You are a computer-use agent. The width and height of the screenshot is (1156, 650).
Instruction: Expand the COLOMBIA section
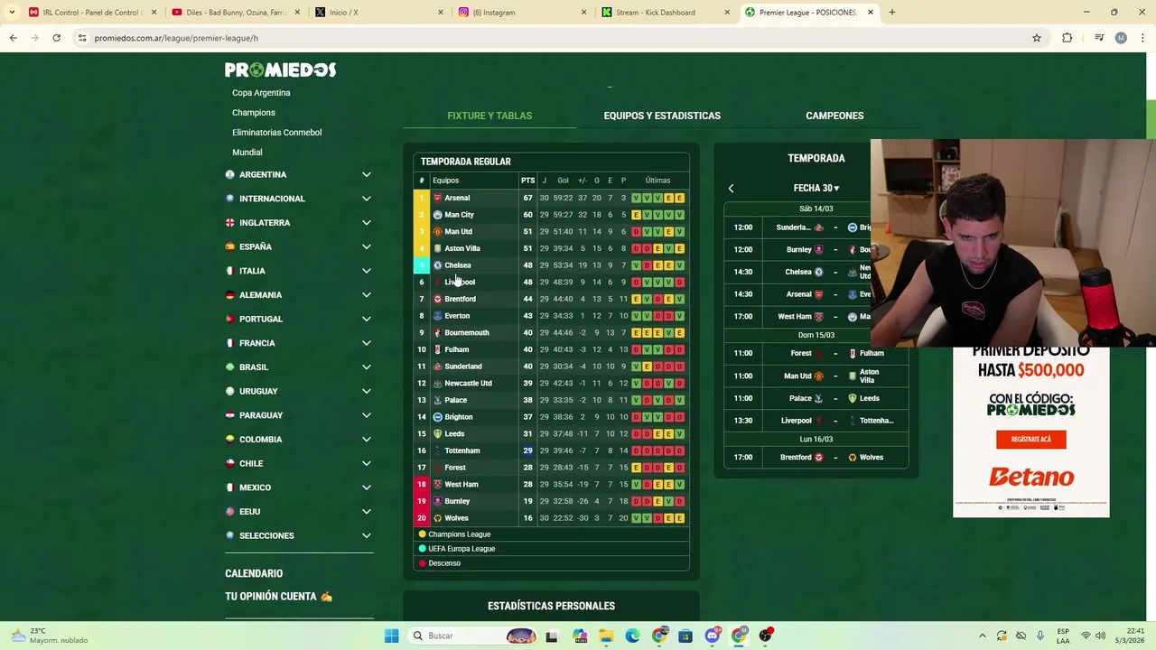click(x=299, y=440)
